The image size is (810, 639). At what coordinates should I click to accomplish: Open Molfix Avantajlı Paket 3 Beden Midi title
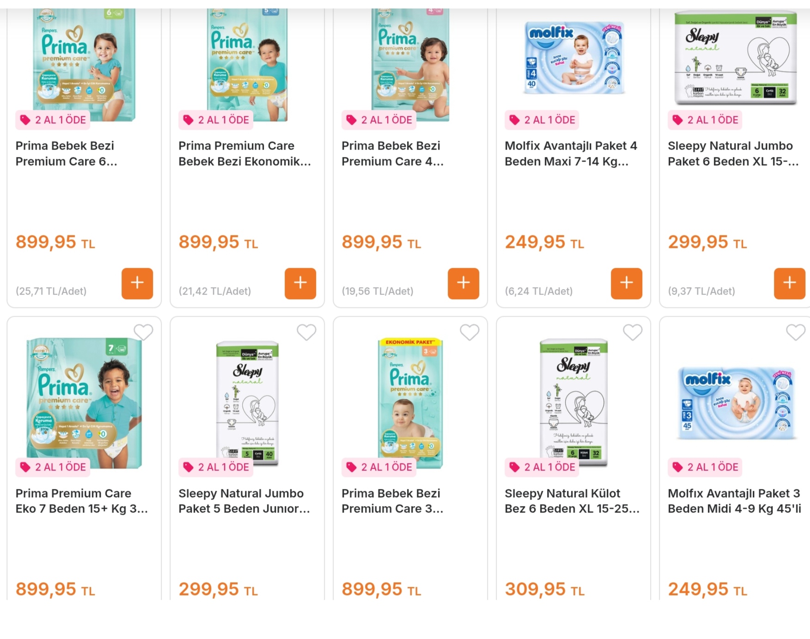click(x=734, y=501)
